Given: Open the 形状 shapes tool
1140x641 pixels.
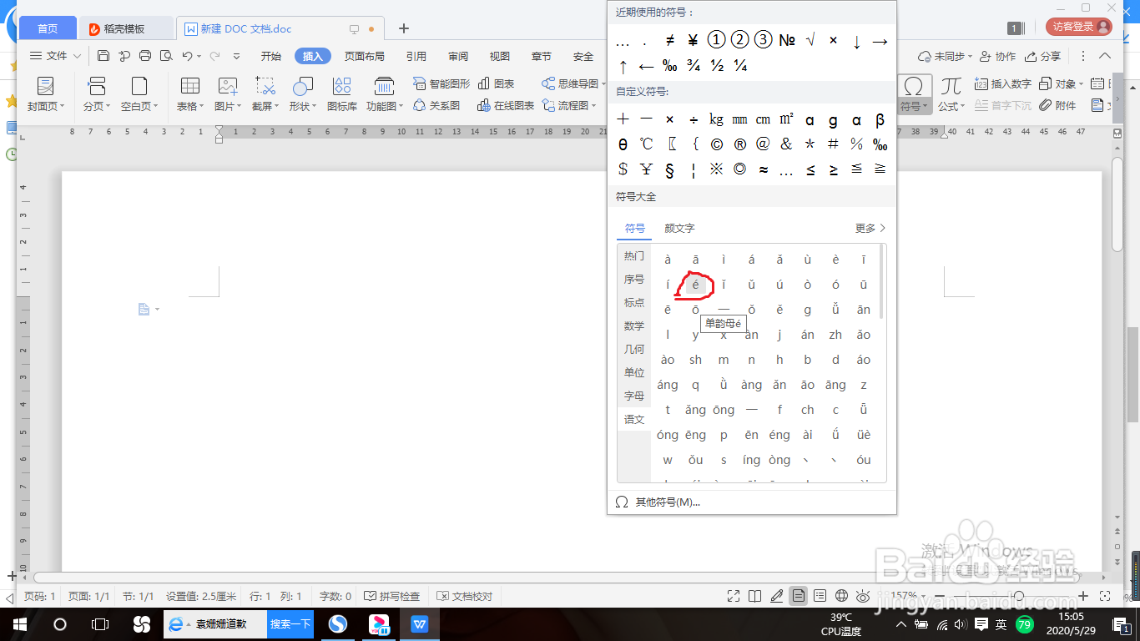Looking at the screenshot, I should pos(303,93).
